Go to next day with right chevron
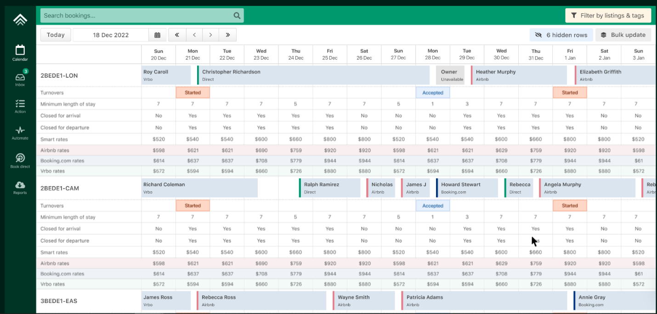 211,35
